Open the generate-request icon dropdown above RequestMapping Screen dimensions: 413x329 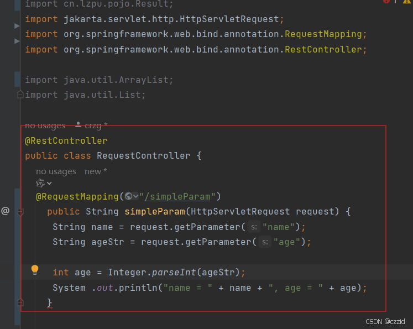click(44, 183)
